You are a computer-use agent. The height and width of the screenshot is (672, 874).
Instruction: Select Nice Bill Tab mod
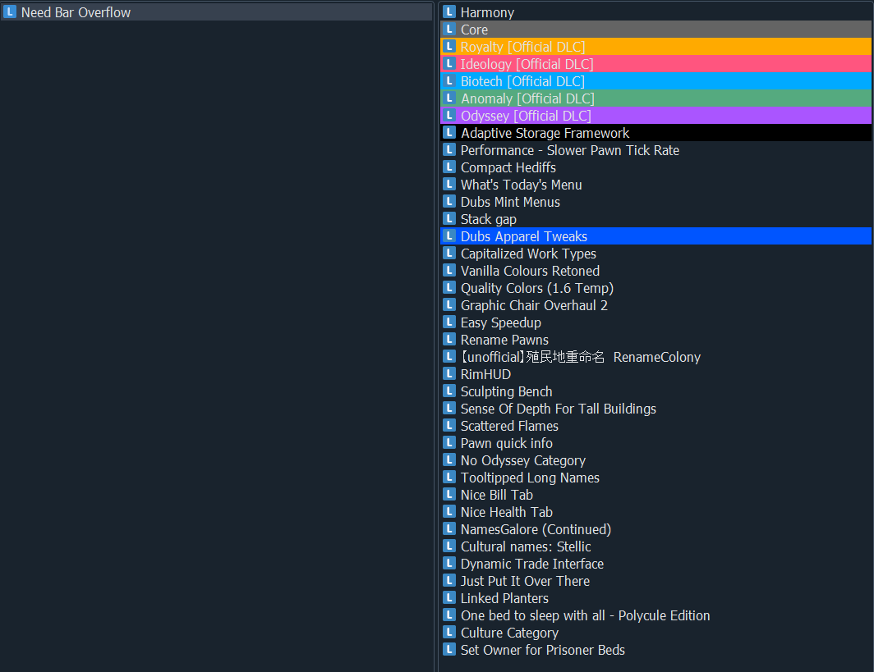click(x=656, y=496)
